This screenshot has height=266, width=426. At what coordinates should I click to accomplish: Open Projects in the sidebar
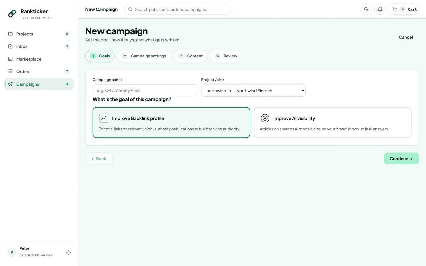(39, 34)
